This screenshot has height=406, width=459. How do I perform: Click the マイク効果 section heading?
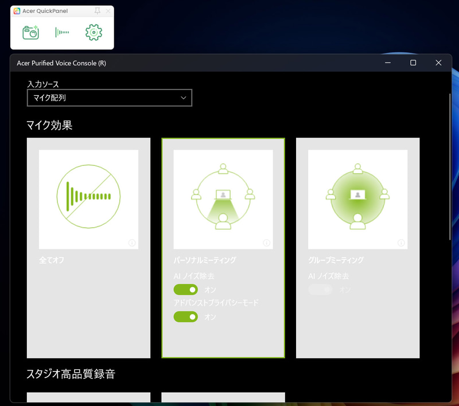pos(49,125)
